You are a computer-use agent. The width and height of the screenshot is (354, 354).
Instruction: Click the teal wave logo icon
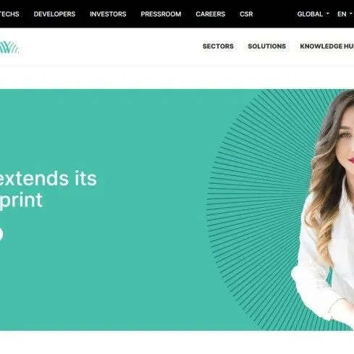tap(9, 47)
